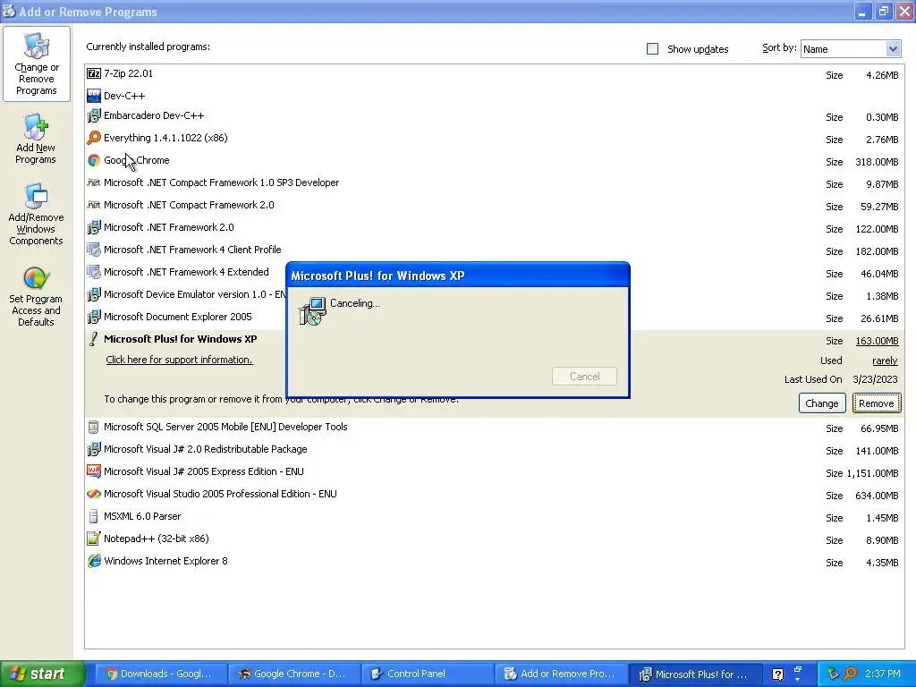Switch to Control Panel taskbar item
This screenshot has height=687, width=916.
[x=427, y=674]
